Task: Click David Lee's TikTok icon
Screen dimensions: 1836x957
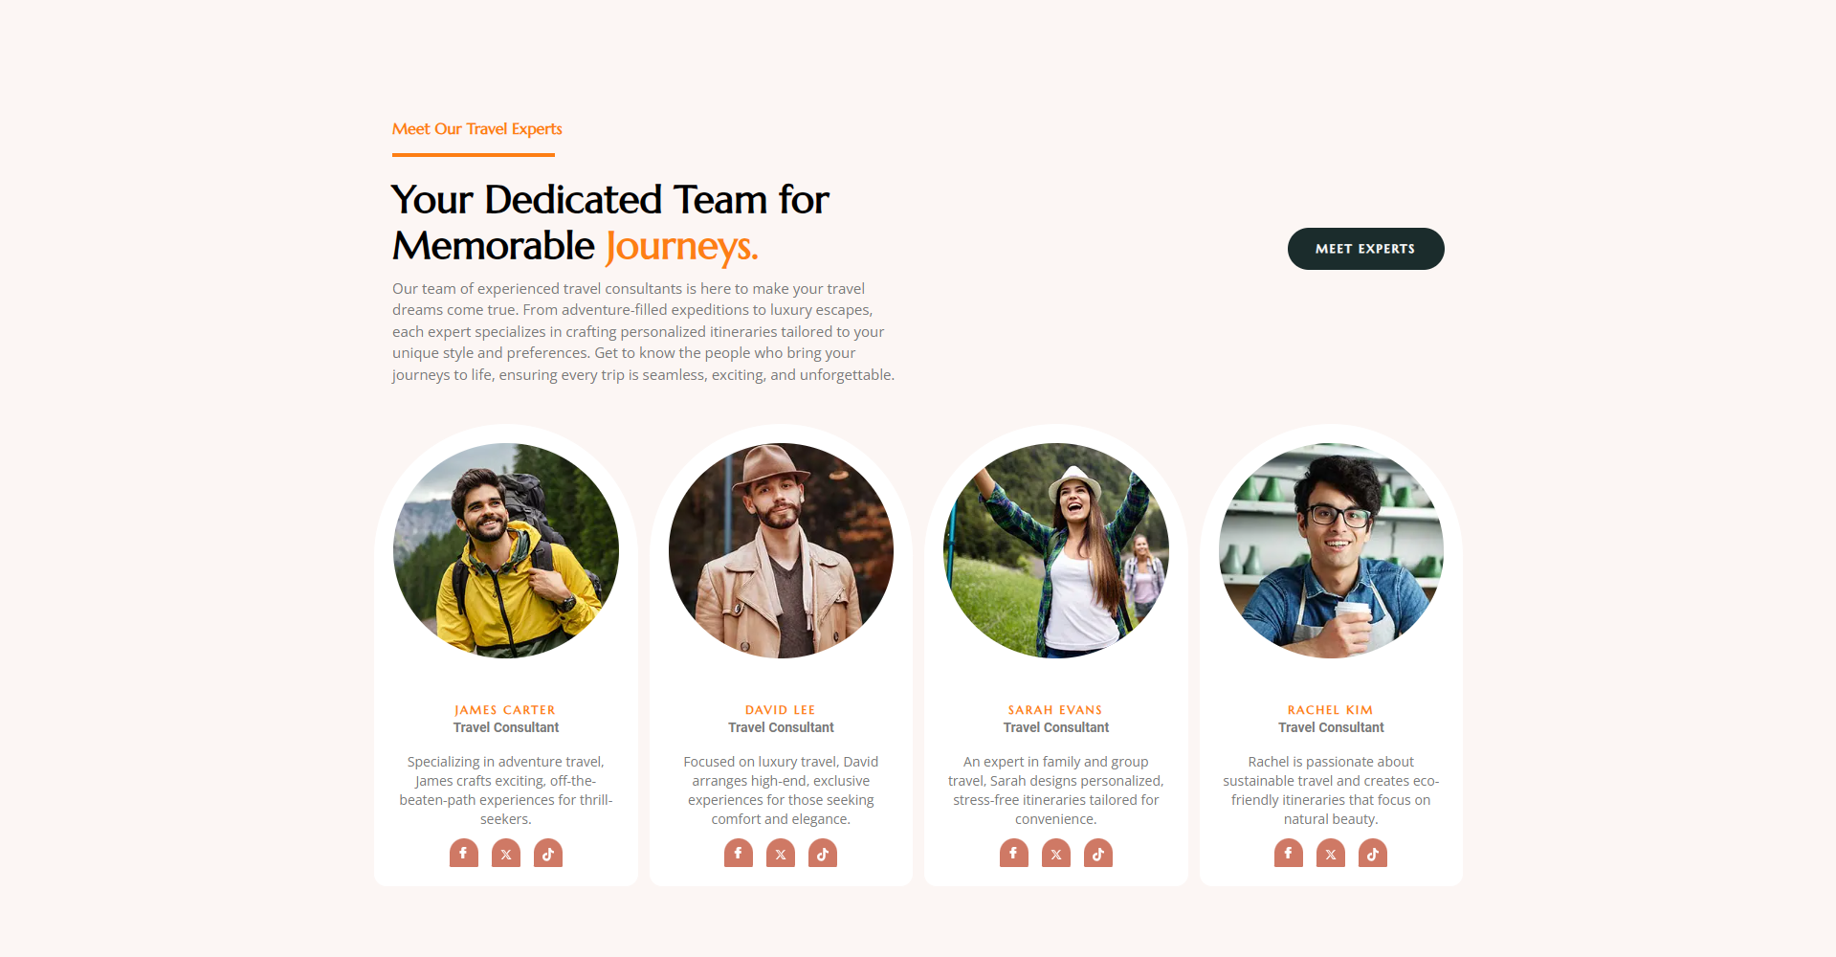Action: coord(823,854)
